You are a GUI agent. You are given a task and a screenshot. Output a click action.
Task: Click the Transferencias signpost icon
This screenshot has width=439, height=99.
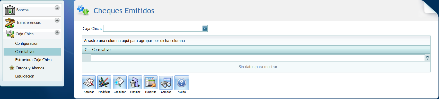point(10,23)
